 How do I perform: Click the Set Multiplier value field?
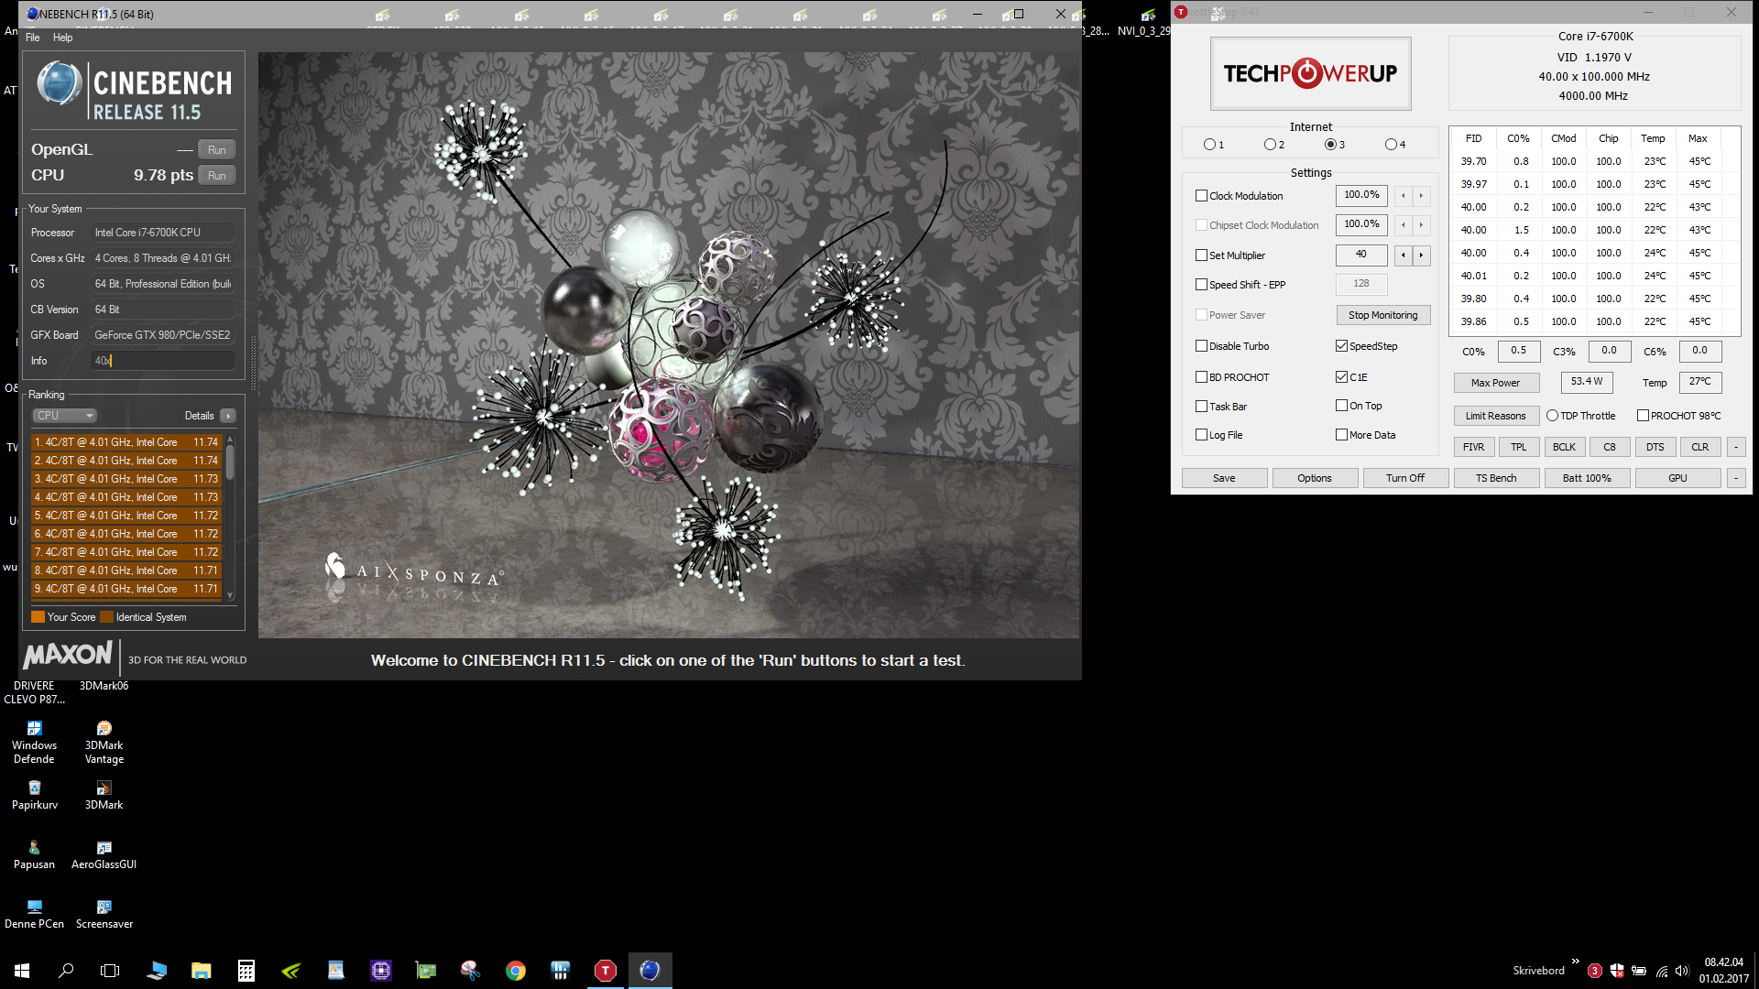point(1361,255)
